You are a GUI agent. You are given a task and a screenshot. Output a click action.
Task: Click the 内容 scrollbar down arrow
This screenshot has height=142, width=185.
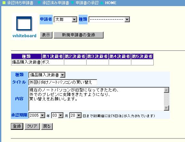click(x=166, y=108)
